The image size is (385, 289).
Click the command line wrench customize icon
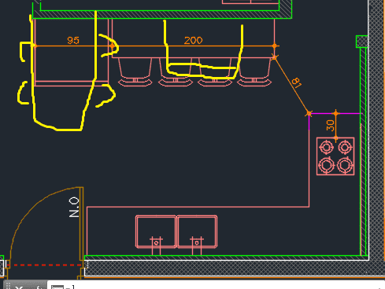pos(39,287)
